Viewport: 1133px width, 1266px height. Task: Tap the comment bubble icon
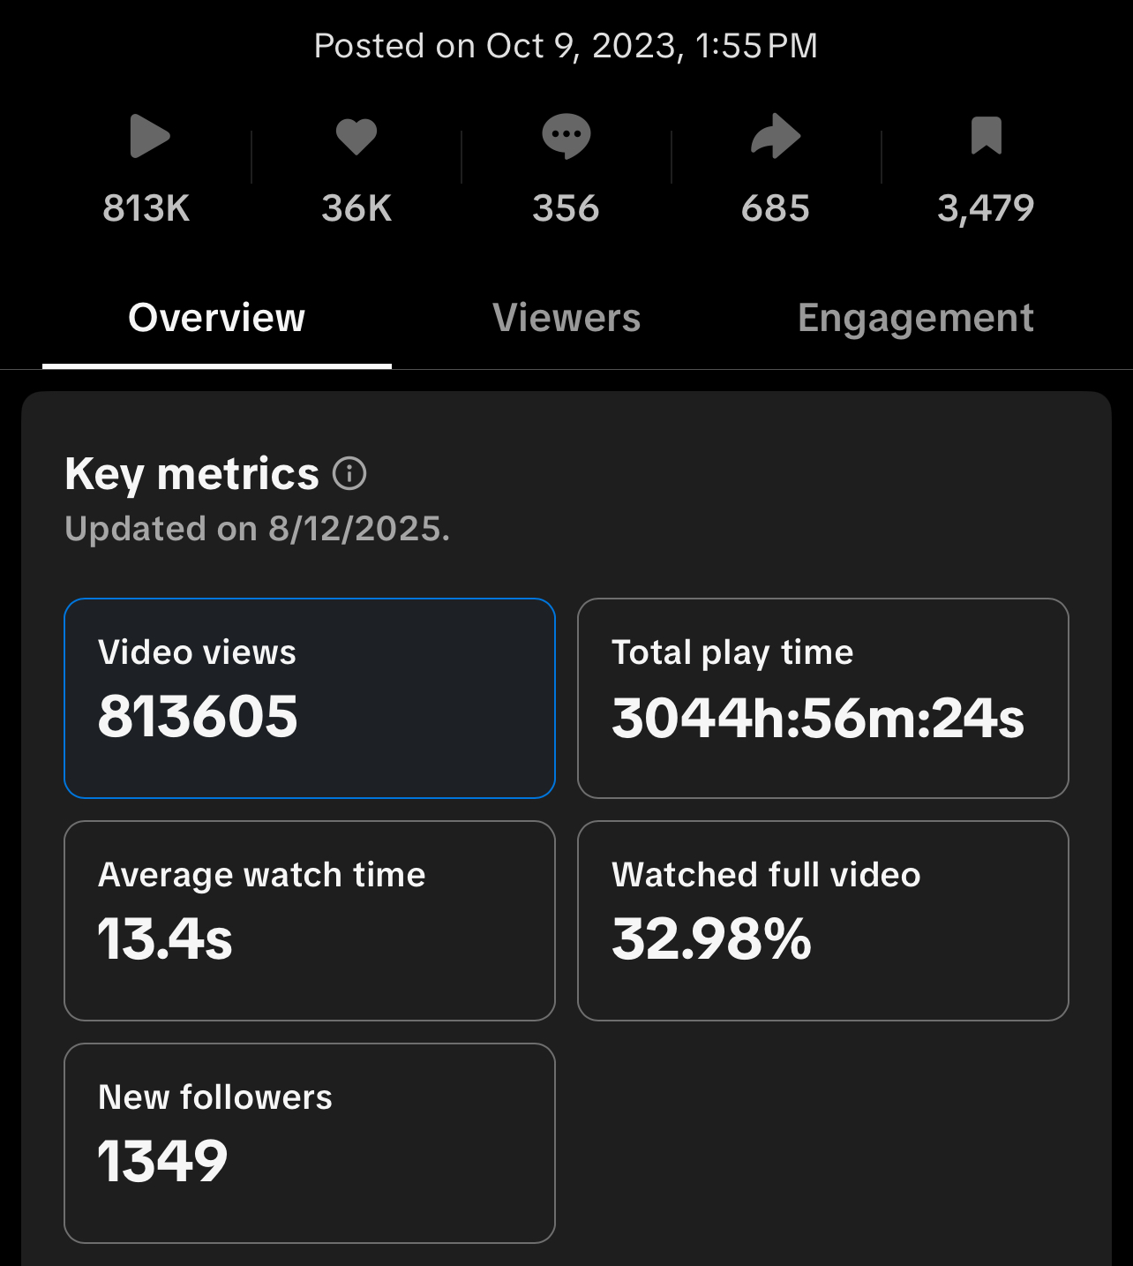(566, 137)
